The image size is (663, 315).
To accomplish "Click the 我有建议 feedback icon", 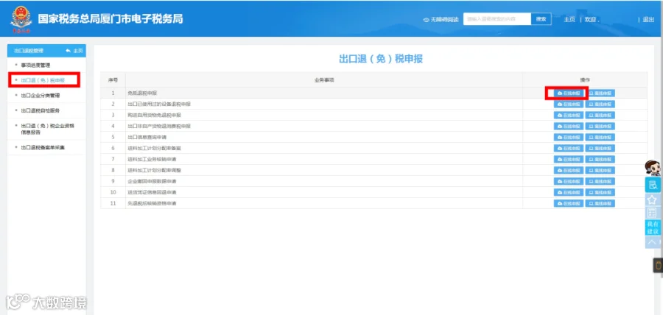I will pos(653,227).
